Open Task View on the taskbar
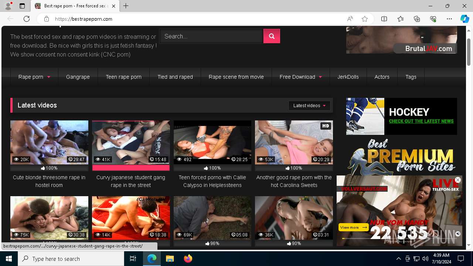The image size is (473, 266). [x=133, y=259]
